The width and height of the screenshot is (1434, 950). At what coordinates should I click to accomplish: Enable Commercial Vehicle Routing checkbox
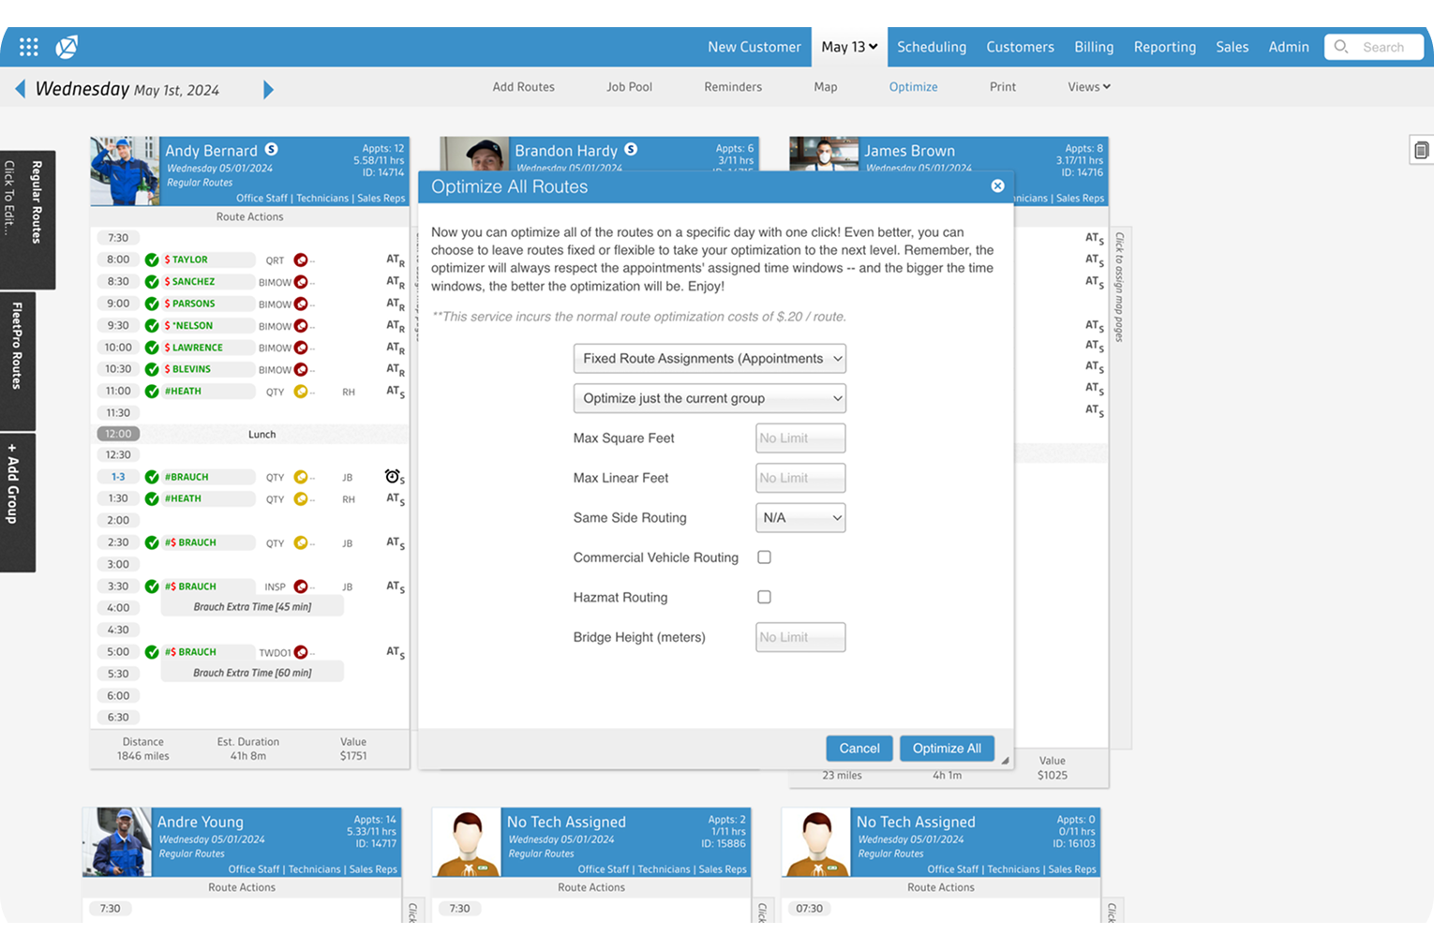coord(765,557)
